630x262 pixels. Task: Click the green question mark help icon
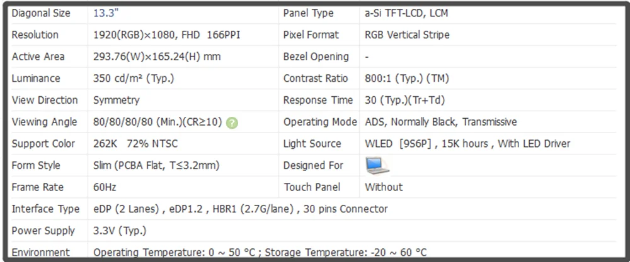coord(232,123)
